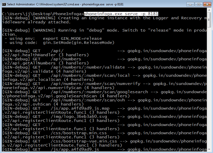
Task: Click the '/api/numbers/:number/scan/local' route
Action: tap(90, 75)
